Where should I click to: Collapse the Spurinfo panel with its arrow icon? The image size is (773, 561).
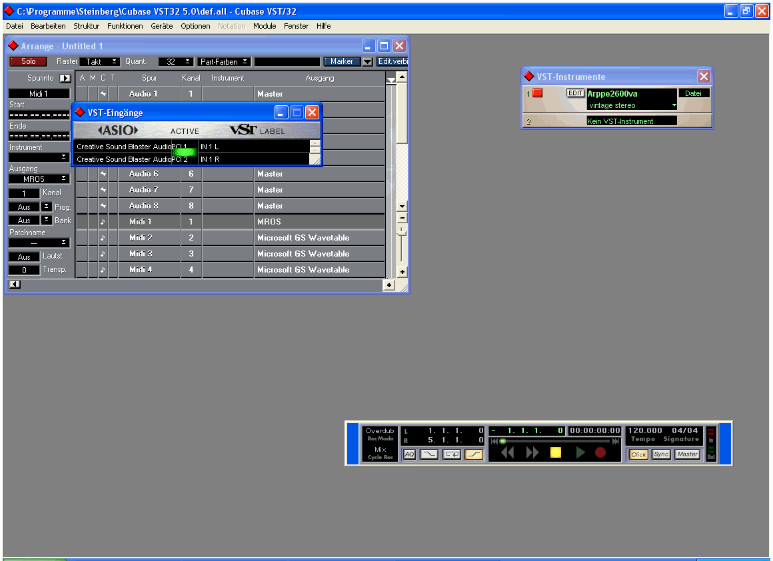pos(65,78)
